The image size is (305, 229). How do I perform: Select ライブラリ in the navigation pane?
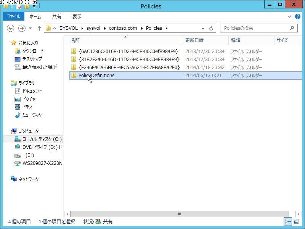click(x=26, y=83)
